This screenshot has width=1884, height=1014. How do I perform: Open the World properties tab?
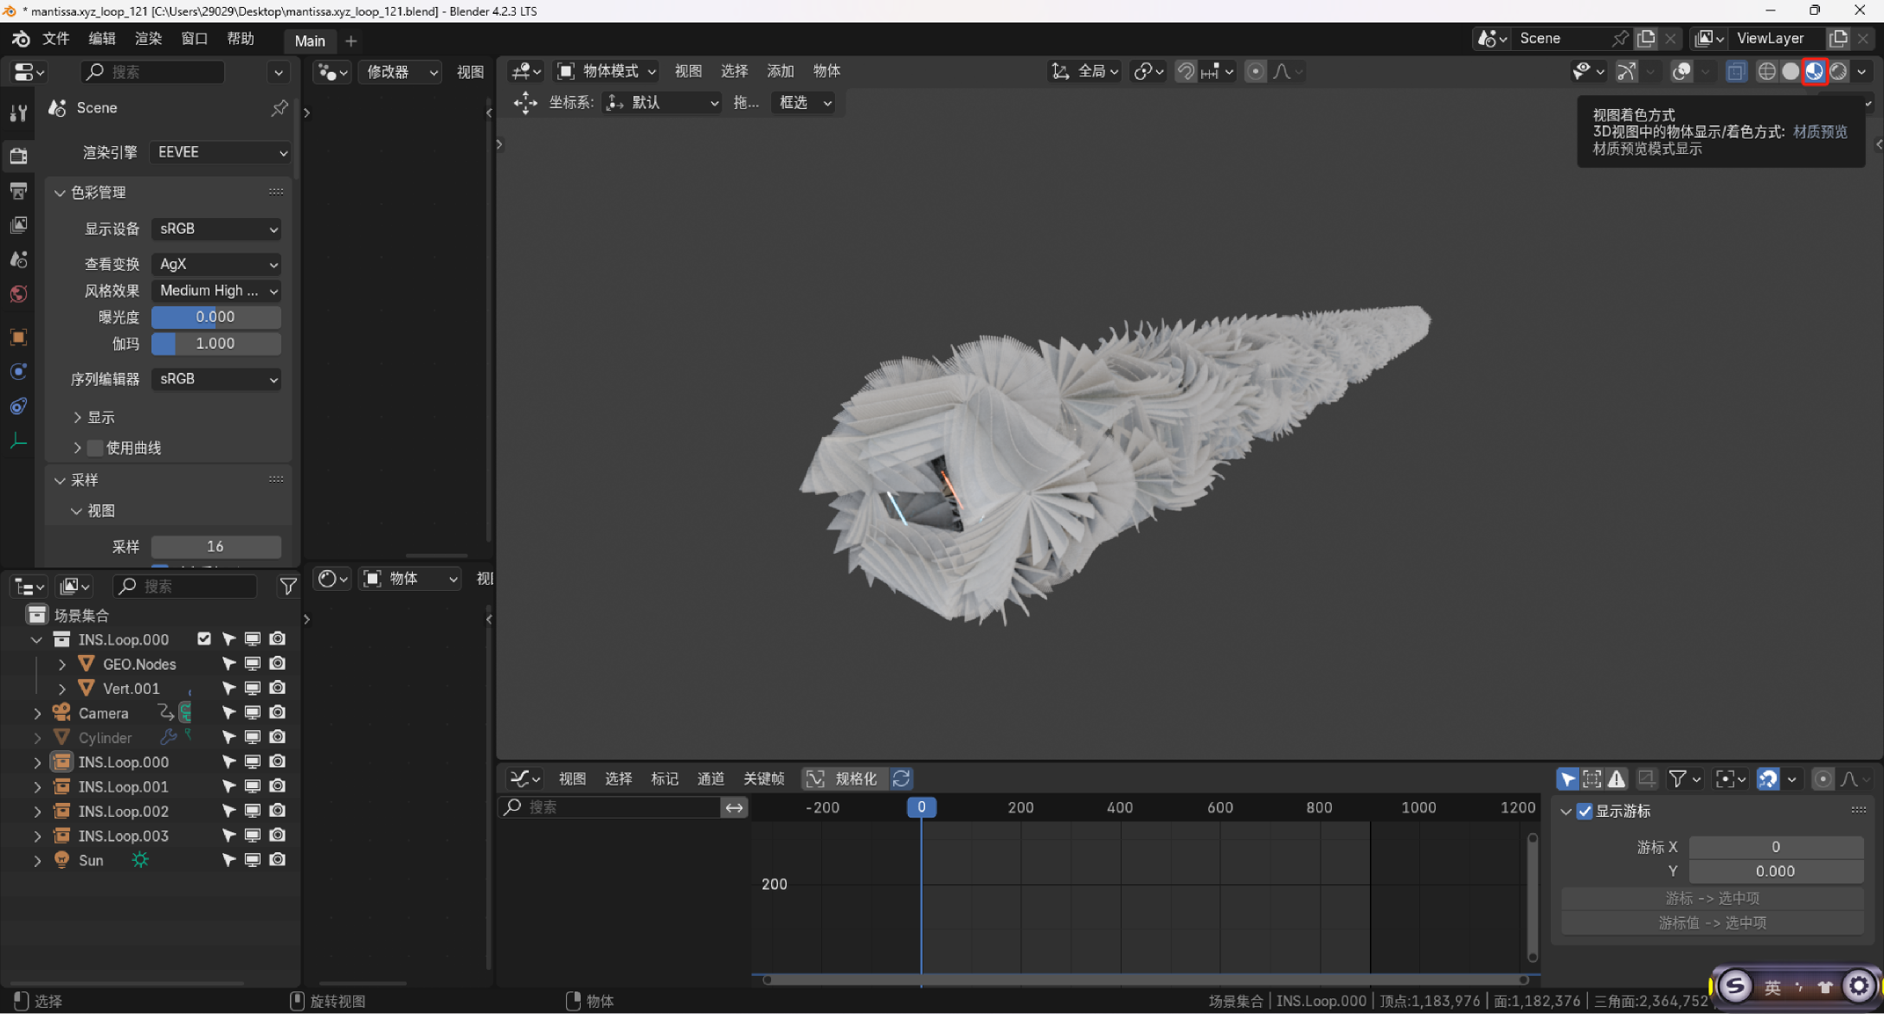click(18, 294)
